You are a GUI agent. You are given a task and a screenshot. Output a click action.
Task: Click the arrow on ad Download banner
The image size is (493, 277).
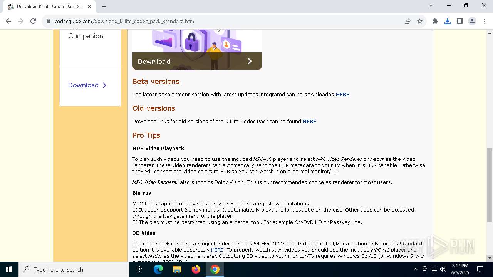[x=250, y=61]
